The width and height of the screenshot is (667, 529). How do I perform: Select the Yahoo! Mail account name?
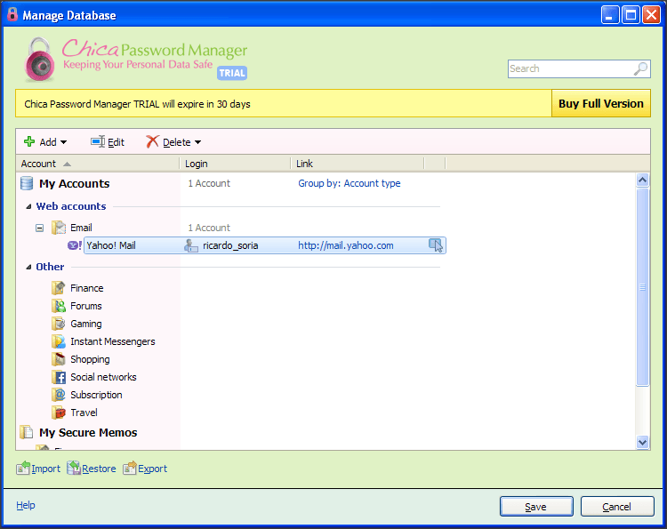[x=111, y=245]
